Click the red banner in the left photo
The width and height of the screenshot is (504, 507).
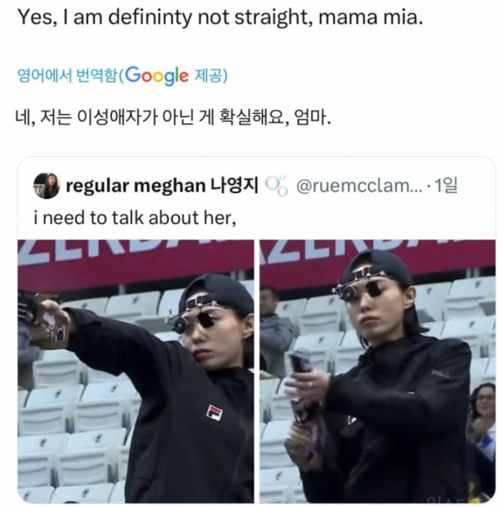(136, 264)
